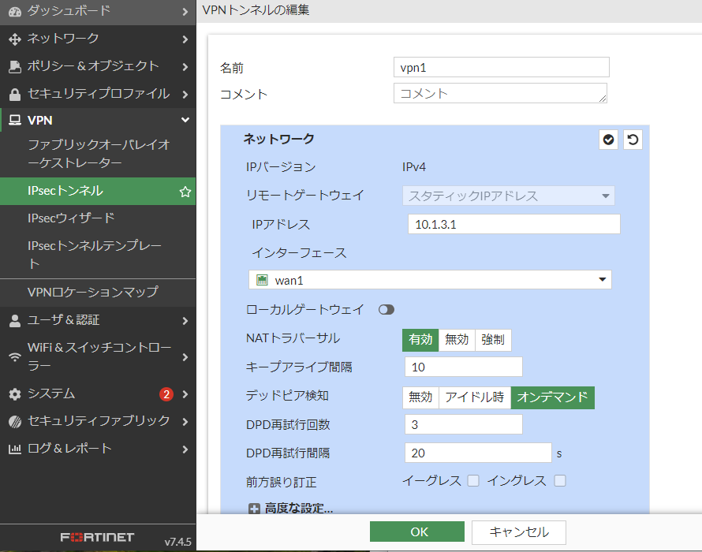Viewport: 702px width, 552px height.
Task: Open VPNロケーションマップ menu item
Action: click(98, 293)
